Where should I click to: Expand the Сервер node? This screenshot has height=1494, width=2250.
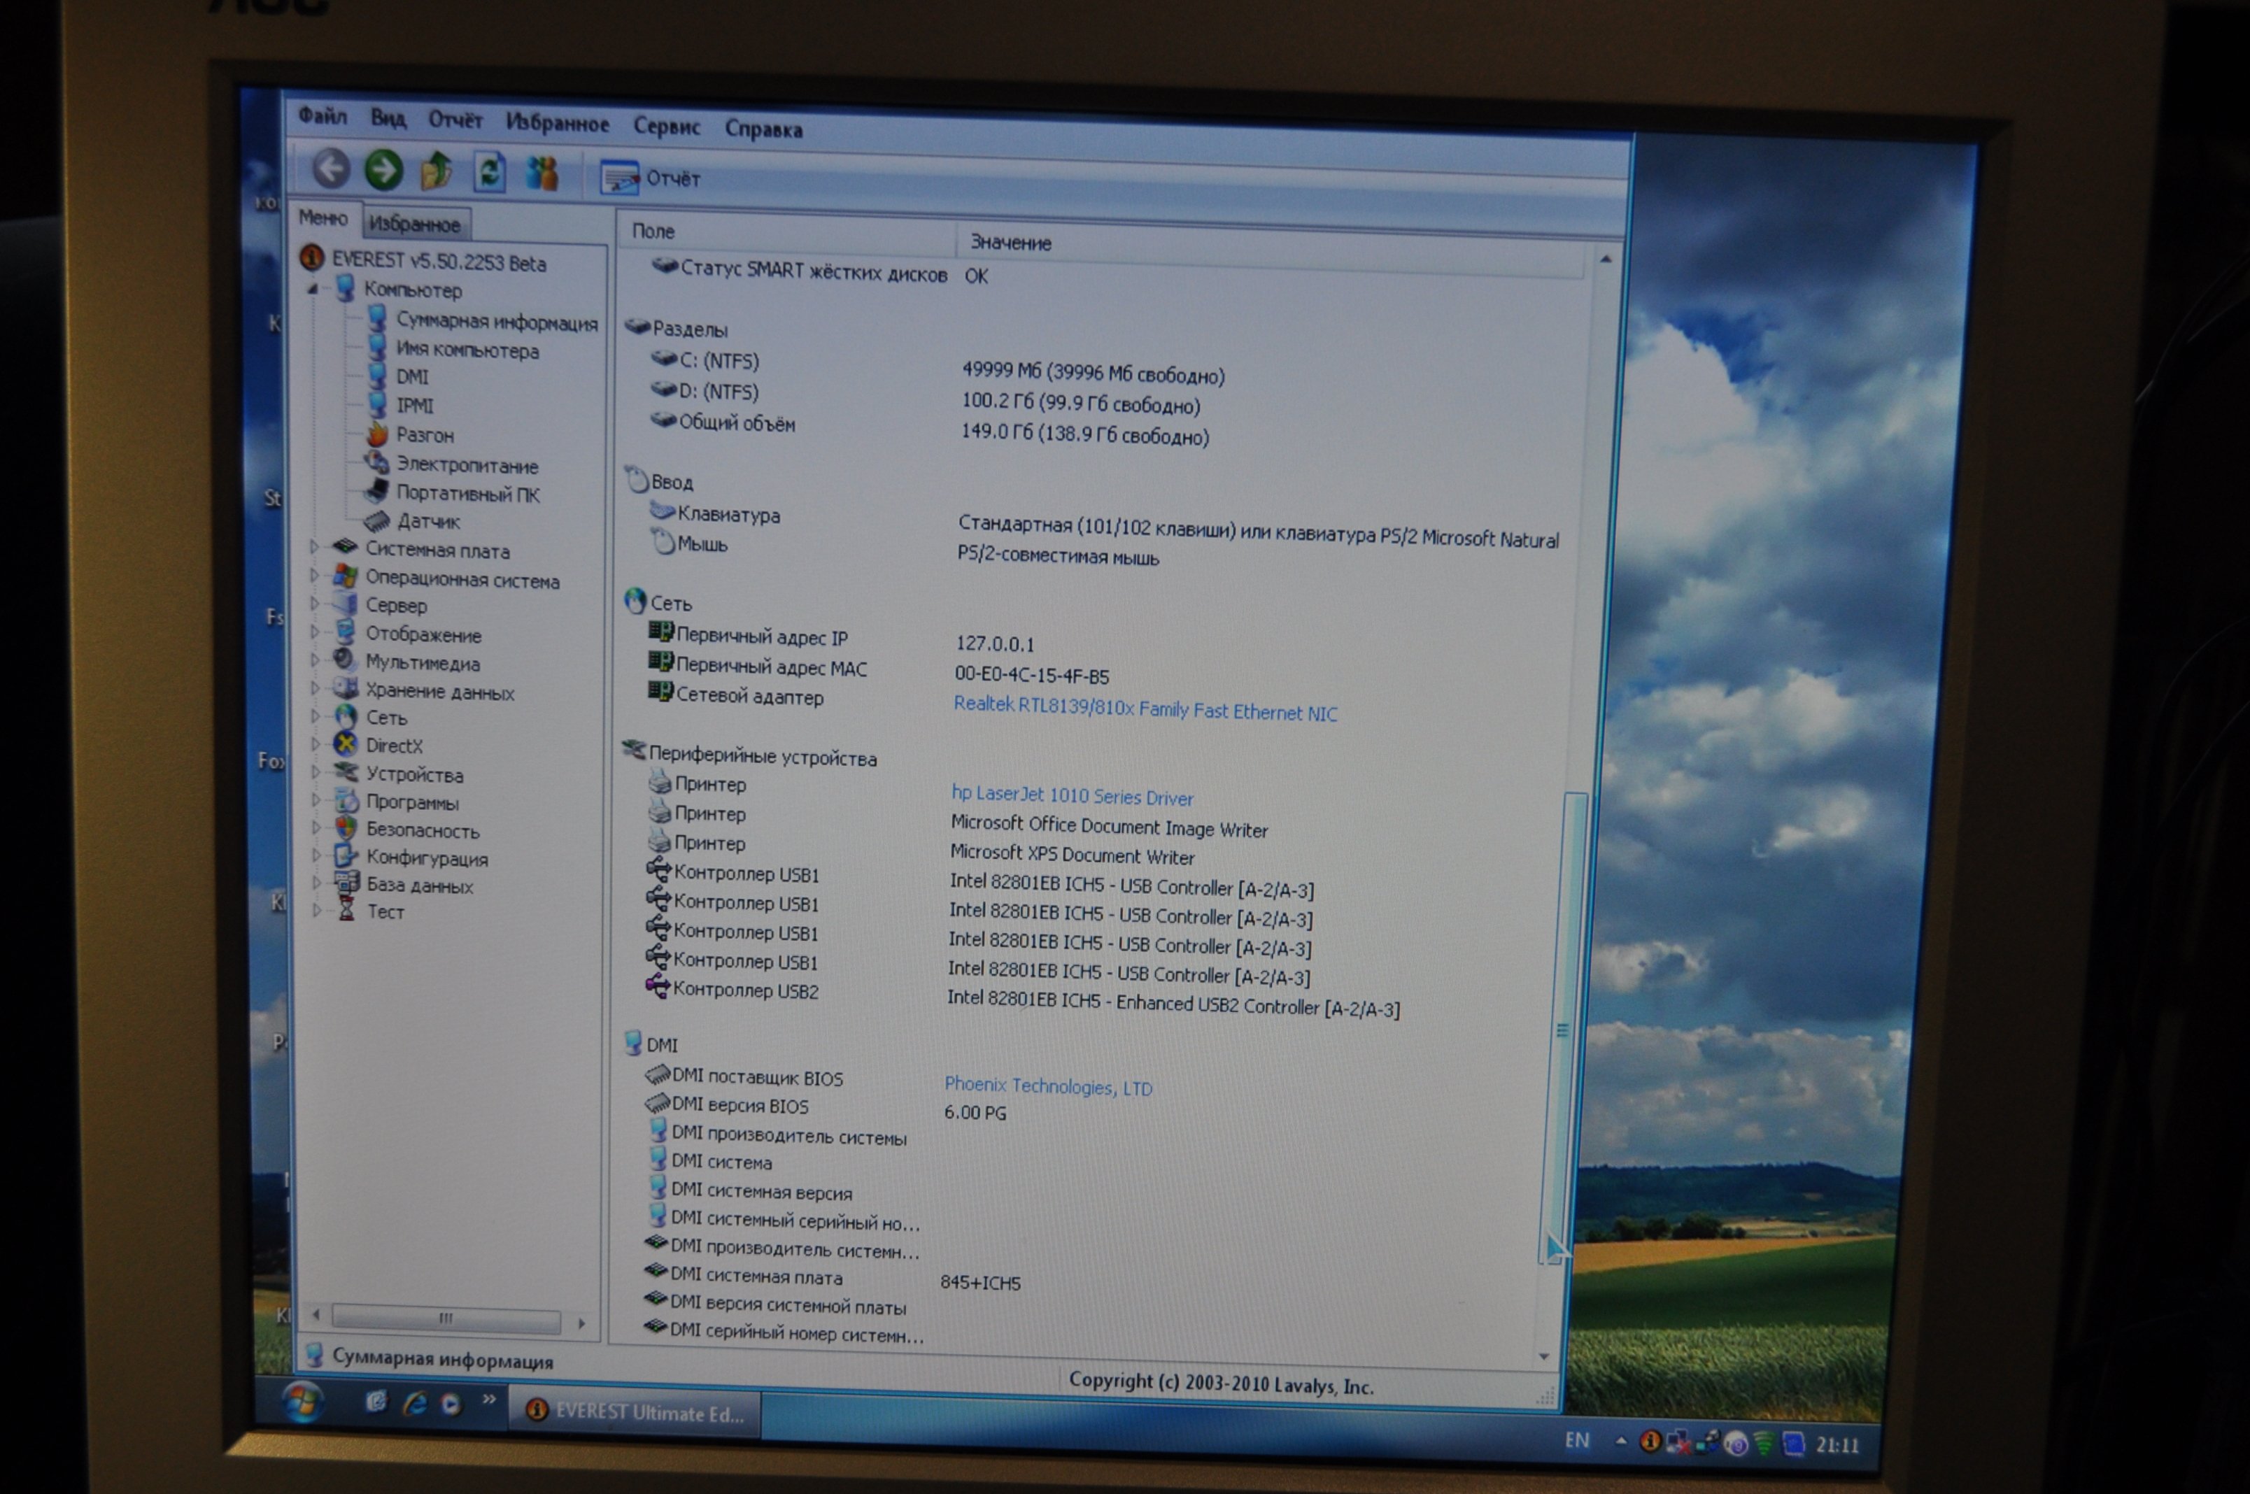point(315,603)
